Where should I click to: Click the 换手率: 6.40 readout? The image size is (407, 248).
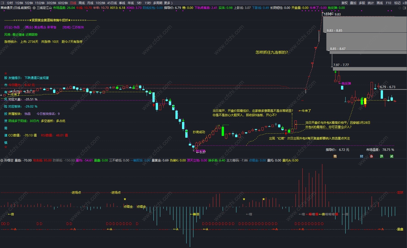(x=217, y=160)
